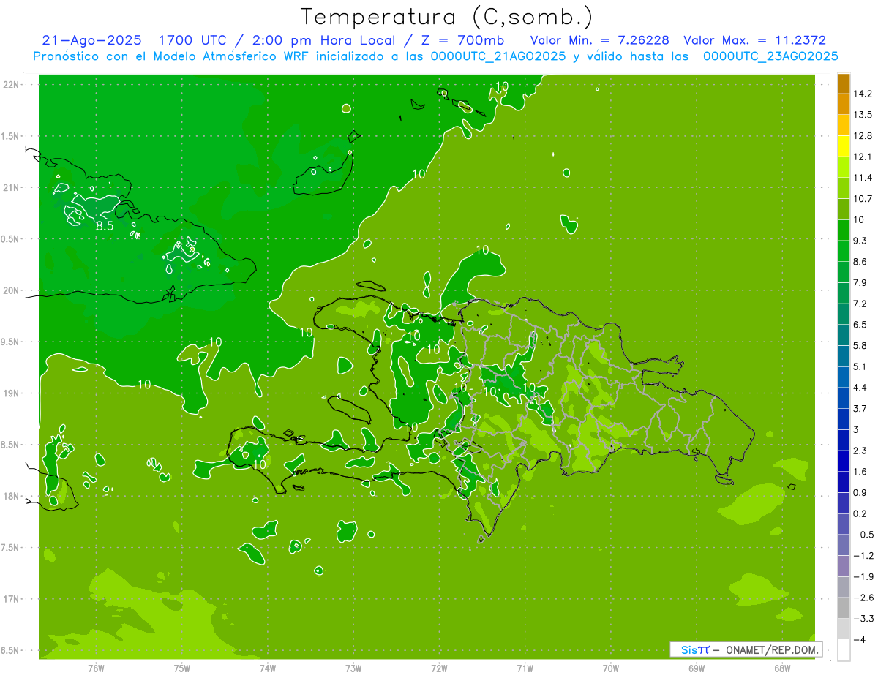Click the '22N' latitude axis label
The image size is (878, 678).
coord(12,84)
